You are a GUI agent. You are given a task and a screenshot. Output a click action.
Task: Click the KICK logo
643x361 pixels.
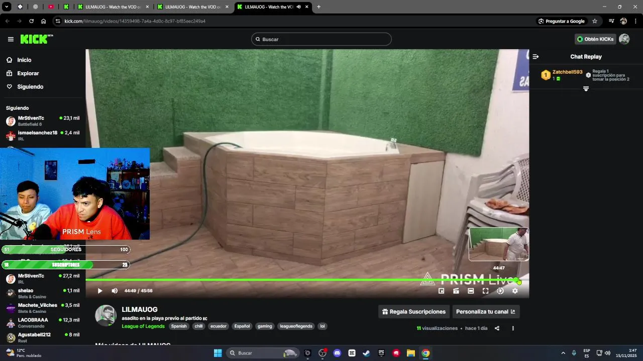[x=37, y=39]
